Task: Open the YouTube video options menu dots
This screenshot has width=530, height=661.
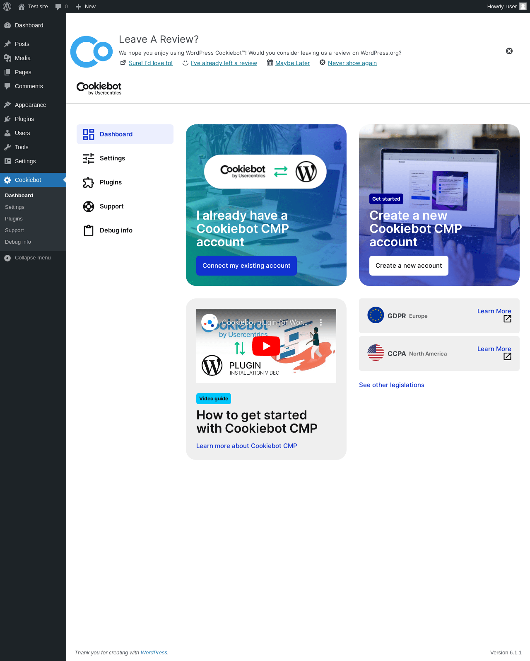Action: point(321,322)
